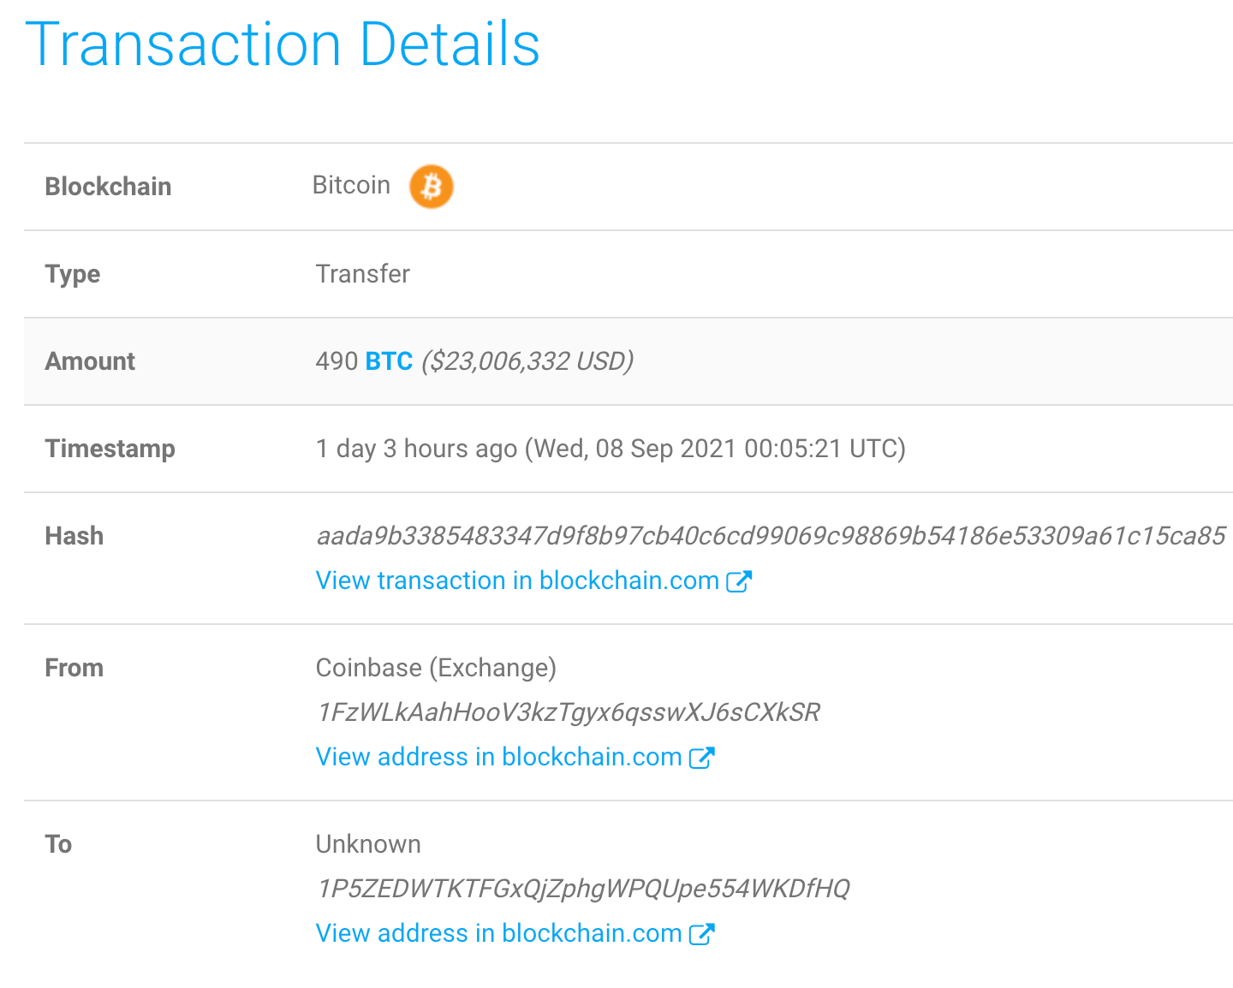1233x988 pixels.
Task: Open the BTC currency link in Amount row
Action: 389,361
